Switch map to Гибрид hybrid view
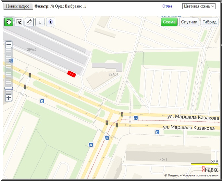 tap(209, 22)
